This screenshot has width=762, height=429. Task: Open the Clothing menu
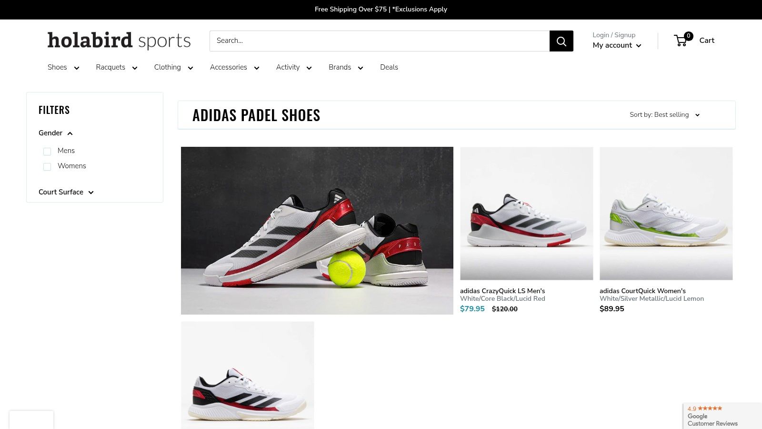173,67
